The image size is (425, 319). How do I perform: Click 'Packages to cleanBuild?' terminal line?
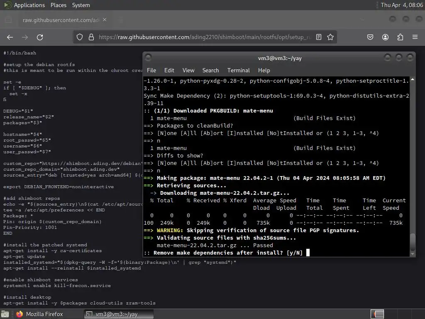188,125
